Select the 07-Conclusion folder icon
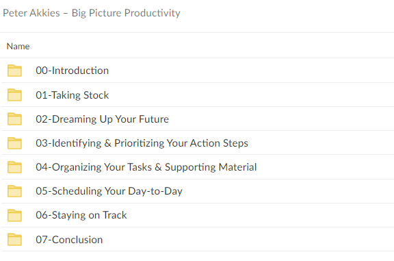 [14, 239]
